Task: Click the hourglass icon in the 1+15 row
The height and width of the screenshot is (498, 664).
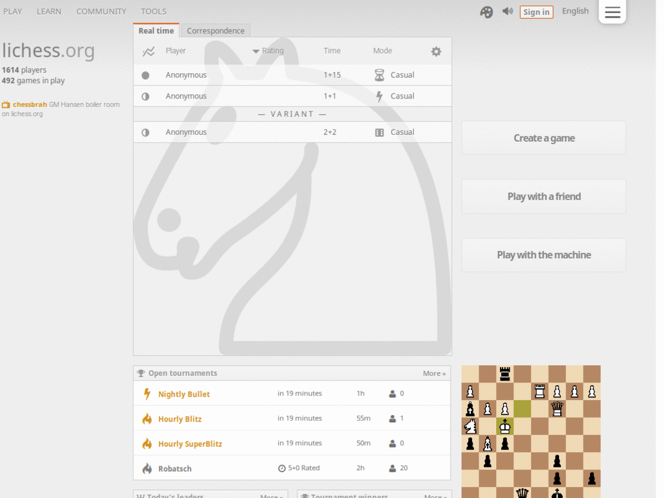Action: point(379,75)
